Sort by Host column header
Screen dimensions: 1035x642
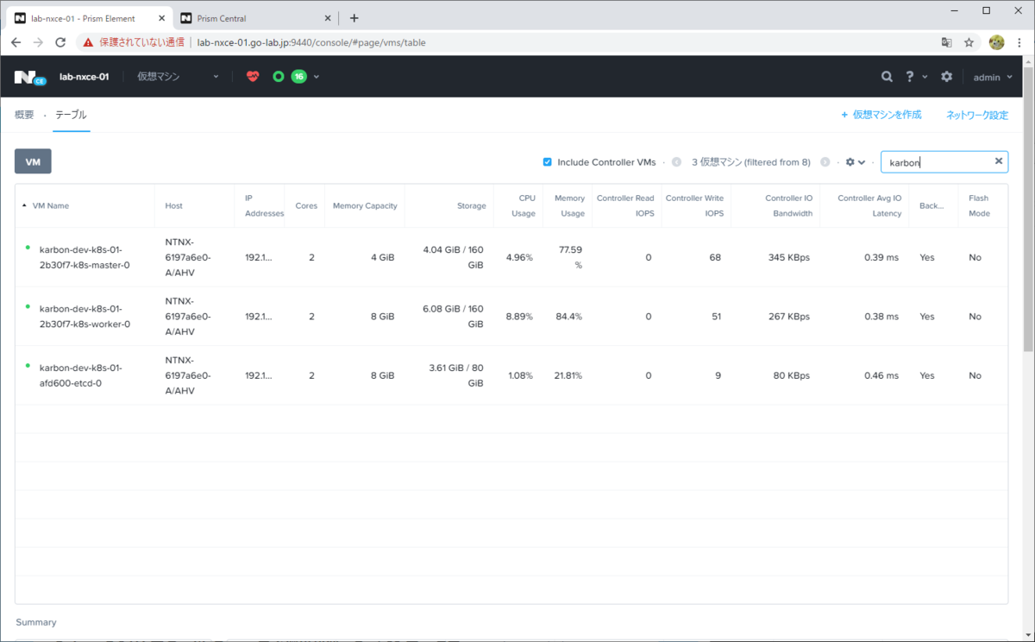173,205
